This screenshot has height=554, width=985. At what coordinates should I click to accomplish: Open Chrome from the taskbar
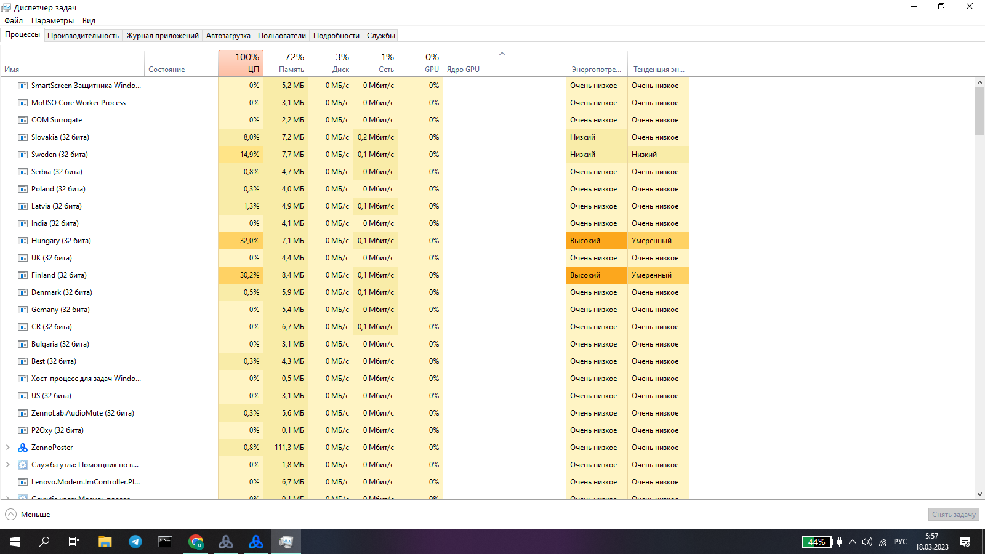[196, 542]
